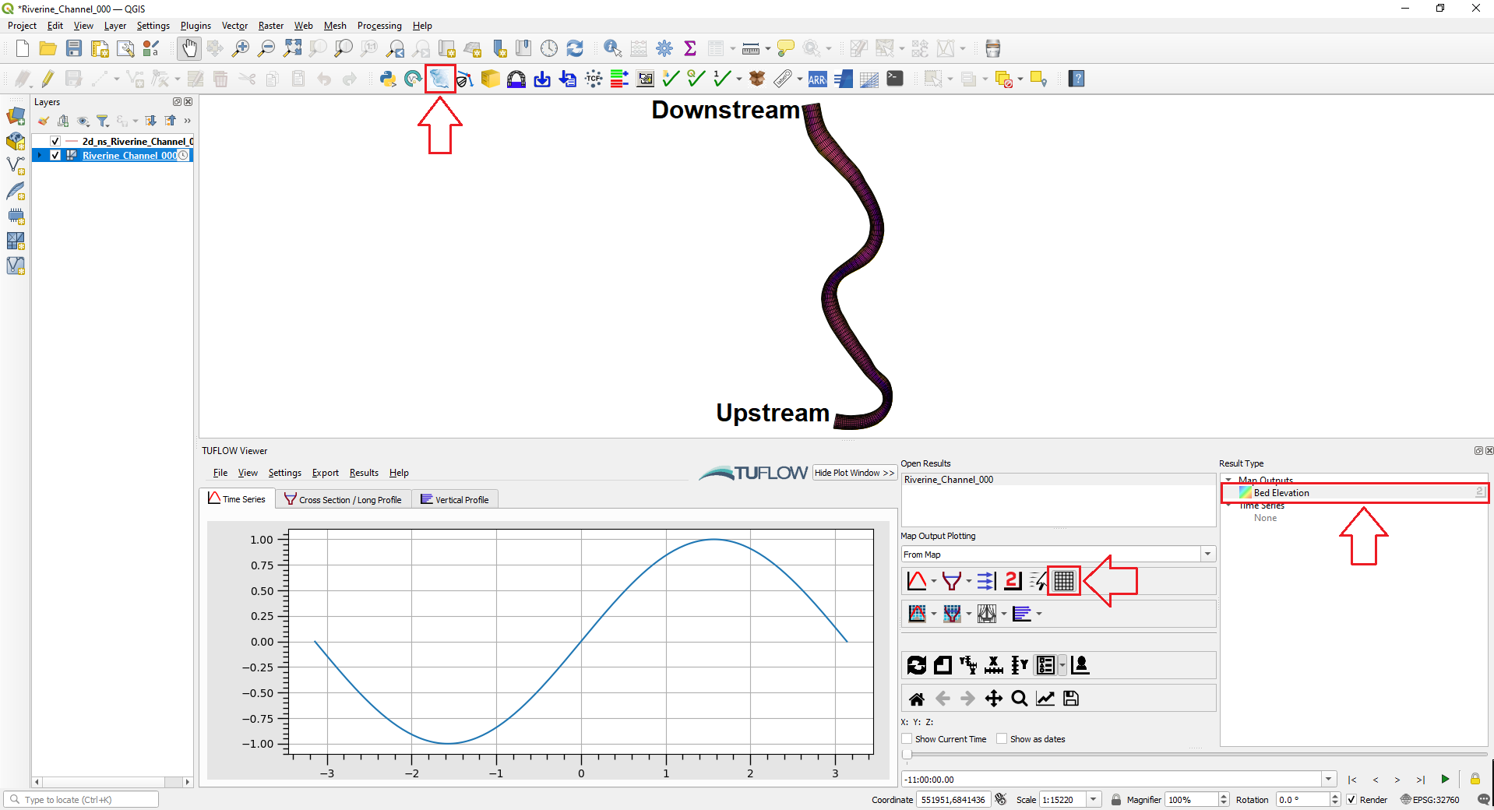Viewport: 1494px width, 810px height.
Task: Click the home icon in plot navigation toolbar
Action: click(916, 699)
